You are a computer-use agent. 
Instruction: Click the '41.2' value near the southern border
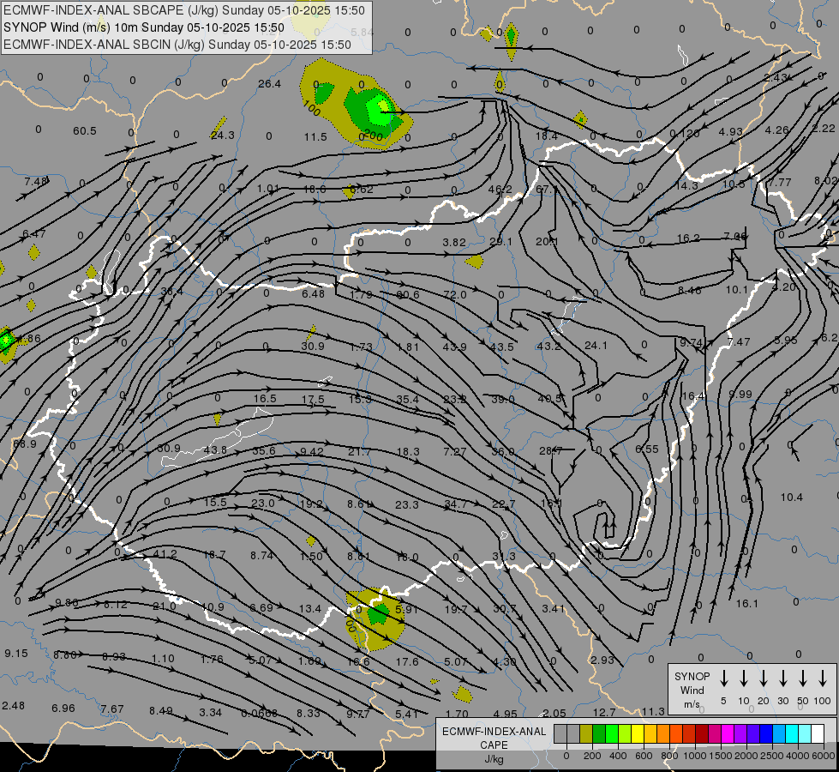point(165,554)
